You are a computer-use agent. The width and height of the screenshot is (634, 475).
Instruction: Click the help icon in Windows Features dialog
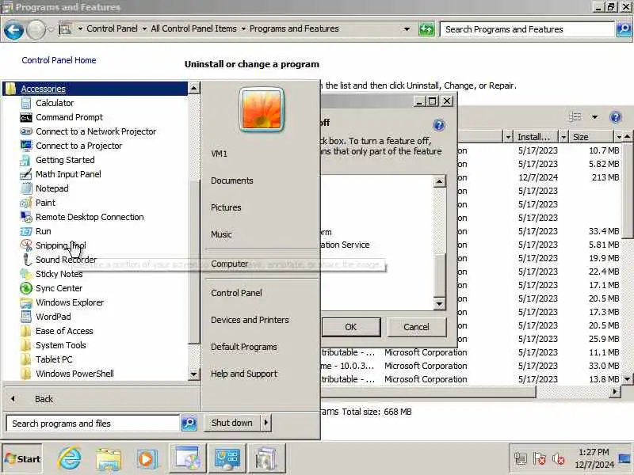click(439, 125)
